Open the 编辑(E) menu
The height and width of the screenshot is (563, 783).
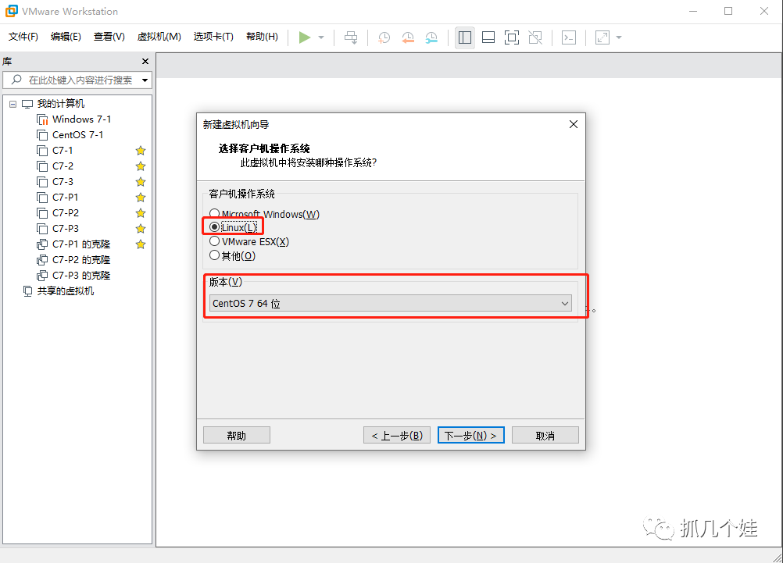[x=66, y=37]
